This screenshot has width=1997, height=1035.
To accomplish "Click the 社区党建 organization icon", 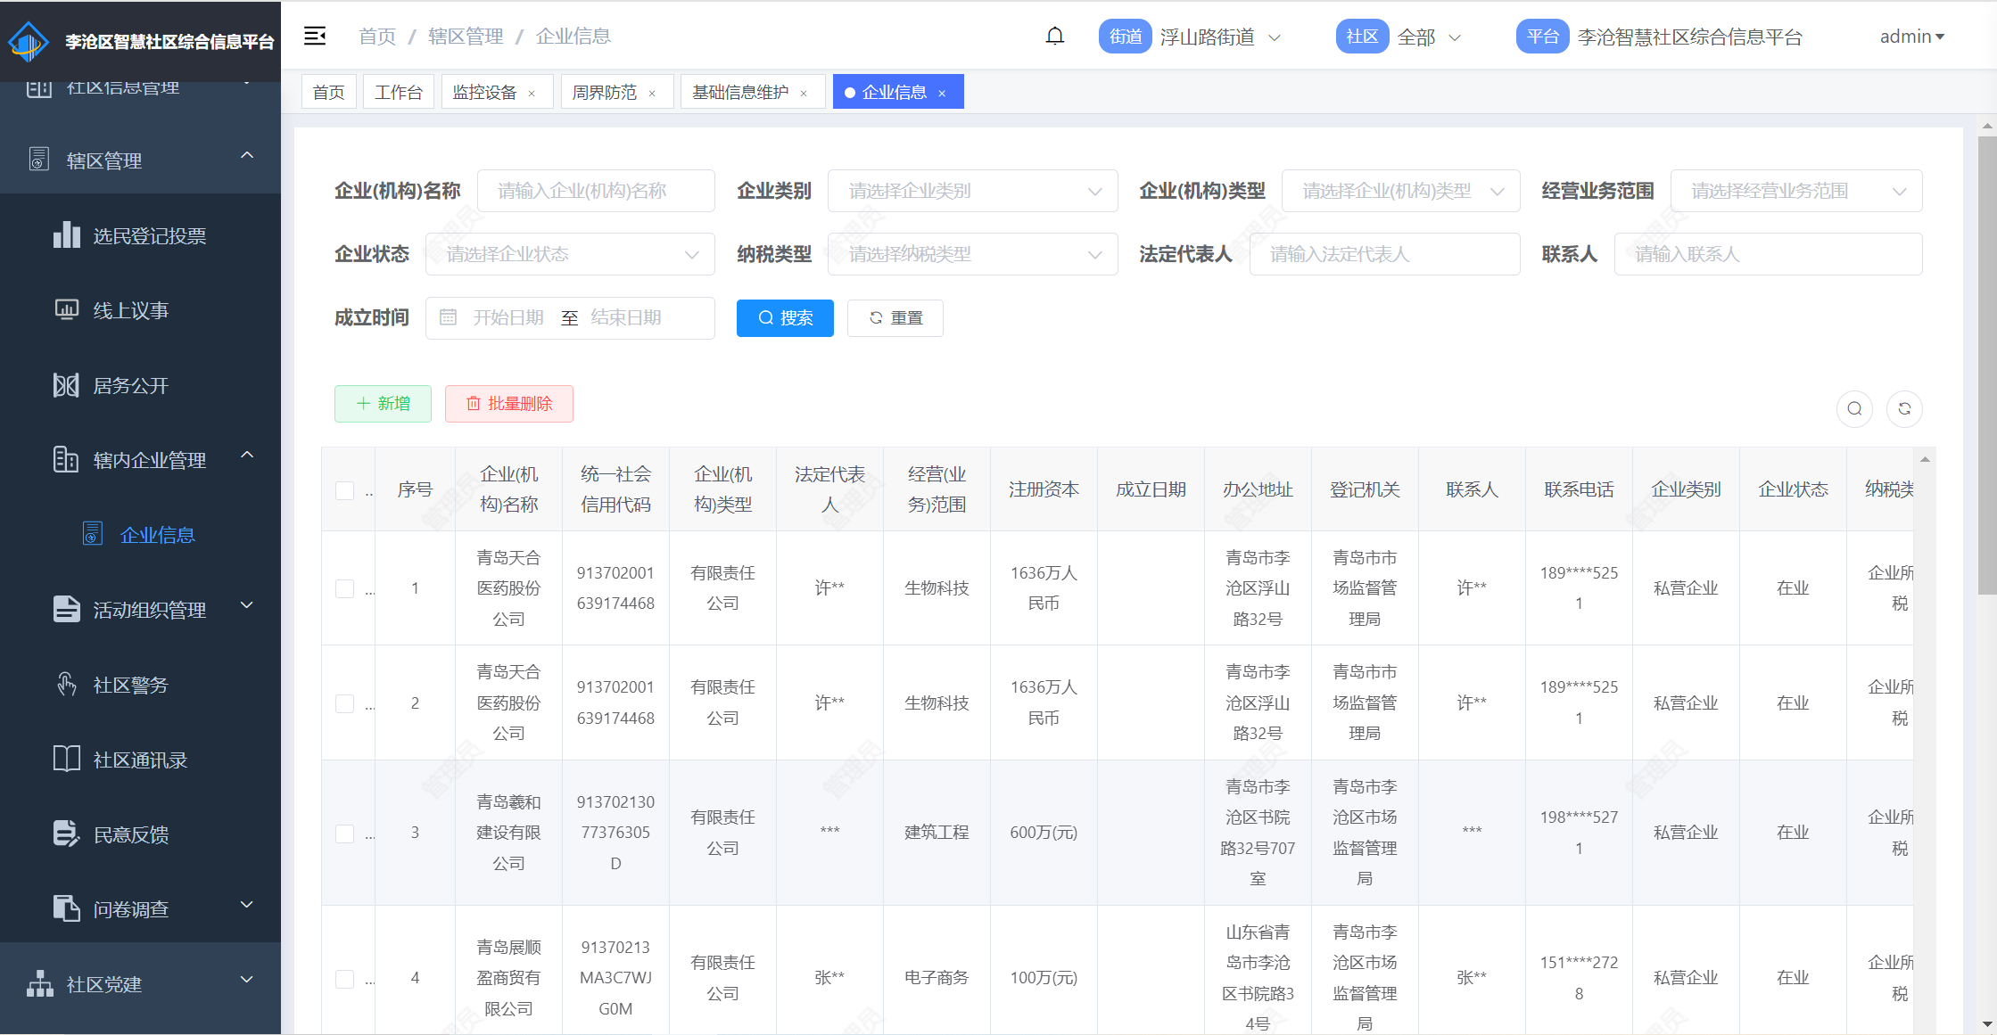I will (x=40, y=984).
